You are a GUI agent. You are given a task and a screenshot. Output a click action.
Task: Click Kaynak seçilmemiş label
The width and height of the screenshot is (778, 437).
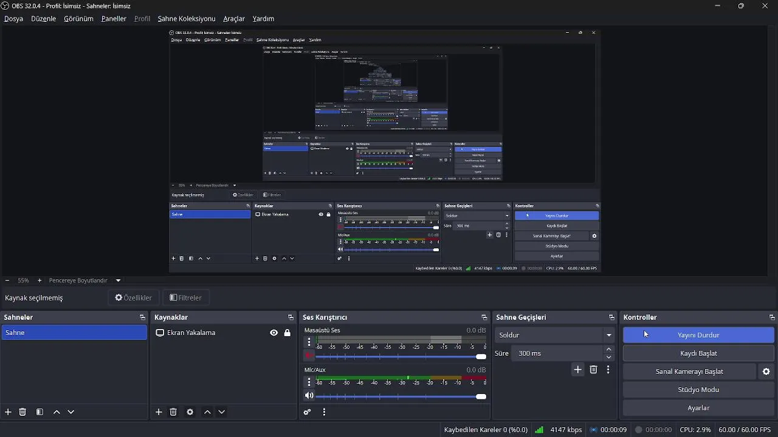point(34,298)
